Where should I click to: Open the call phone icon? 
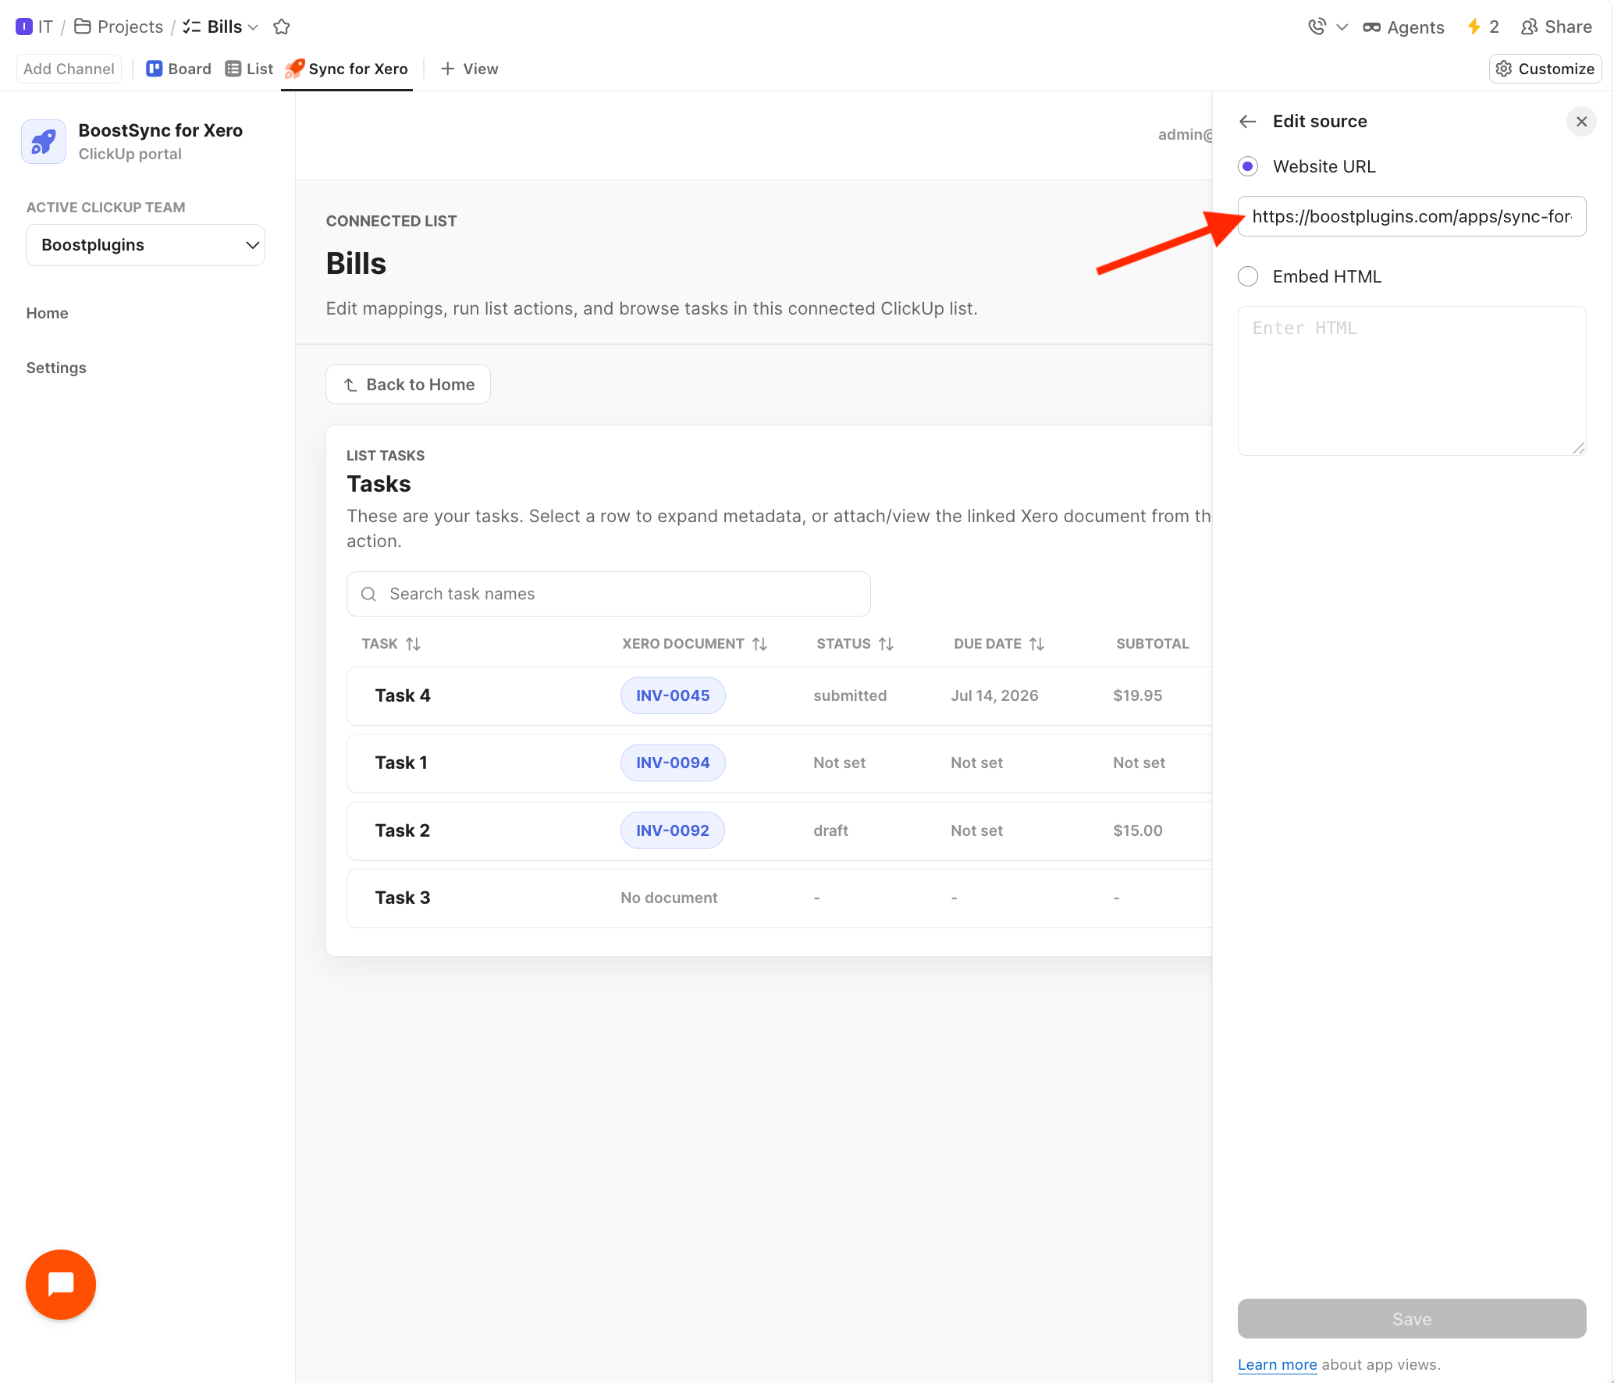(1317, 27)
